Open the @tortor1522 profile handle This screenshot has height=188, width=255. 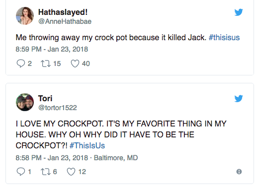58,108
